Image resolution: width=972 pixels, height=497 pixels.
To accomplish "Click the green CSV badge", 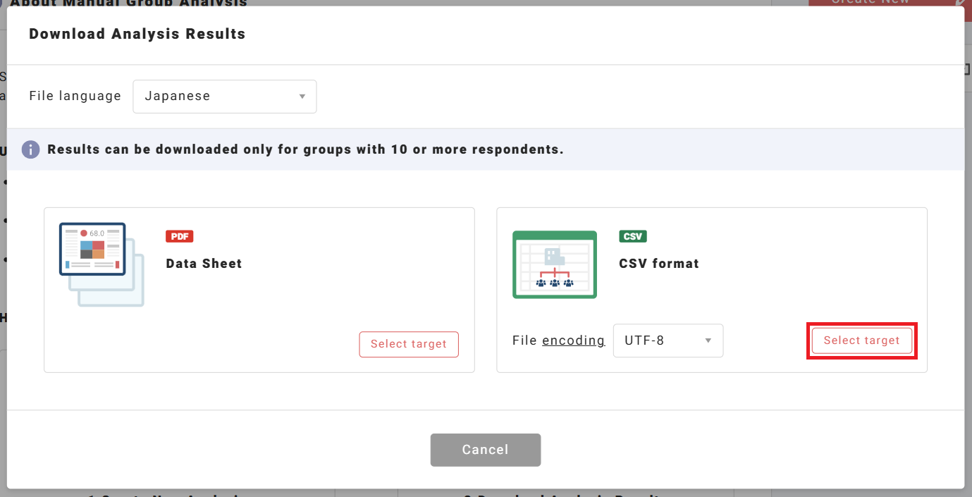I will coord(633,236).
